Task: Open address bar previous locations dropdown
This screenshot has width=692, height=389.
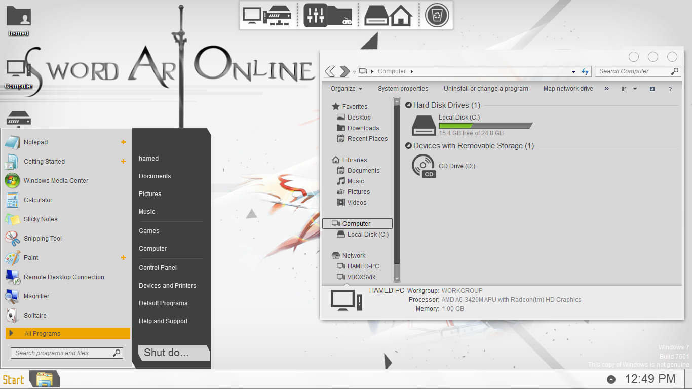Action: 573,72
